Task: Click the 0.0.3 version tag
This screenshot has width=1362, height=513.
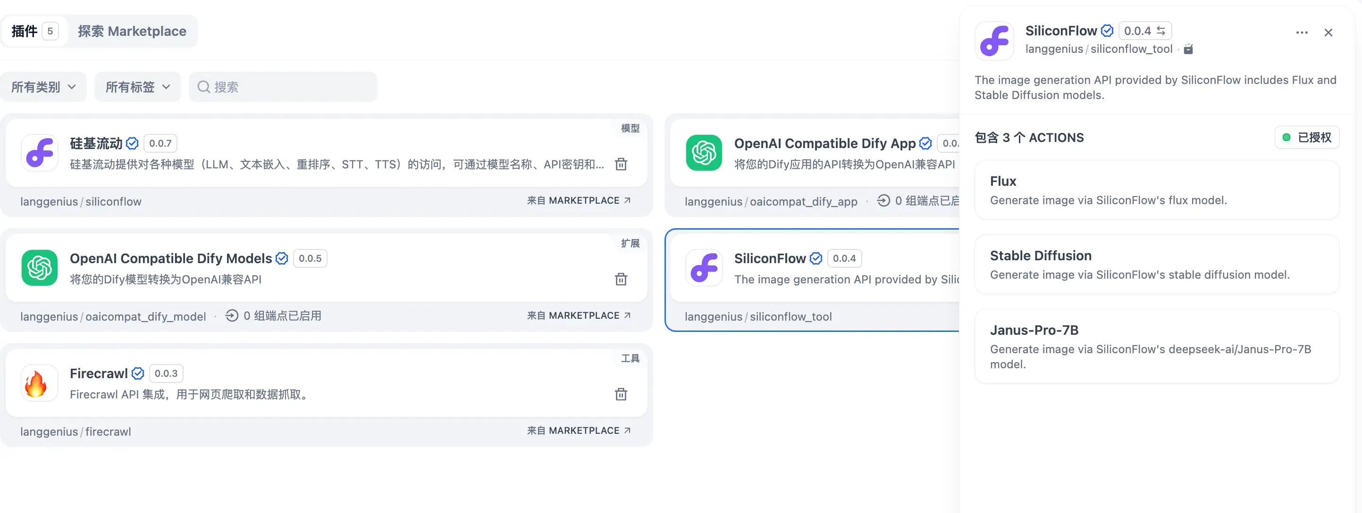Action: [x=166, y=373]
